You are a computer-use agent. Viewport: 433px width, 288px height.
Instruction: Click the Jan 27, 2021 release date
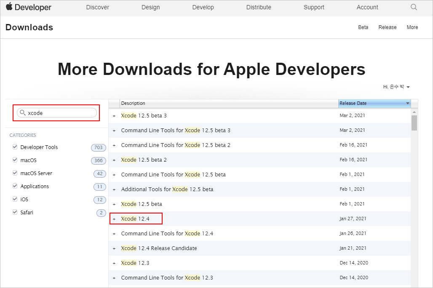click(x=353, y=219)
